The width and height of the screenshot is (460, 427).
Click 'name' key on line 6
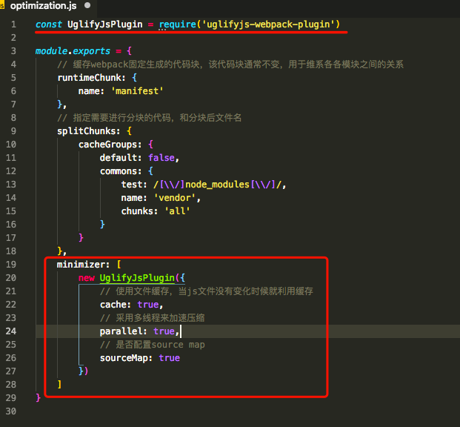tap(89, 91)
